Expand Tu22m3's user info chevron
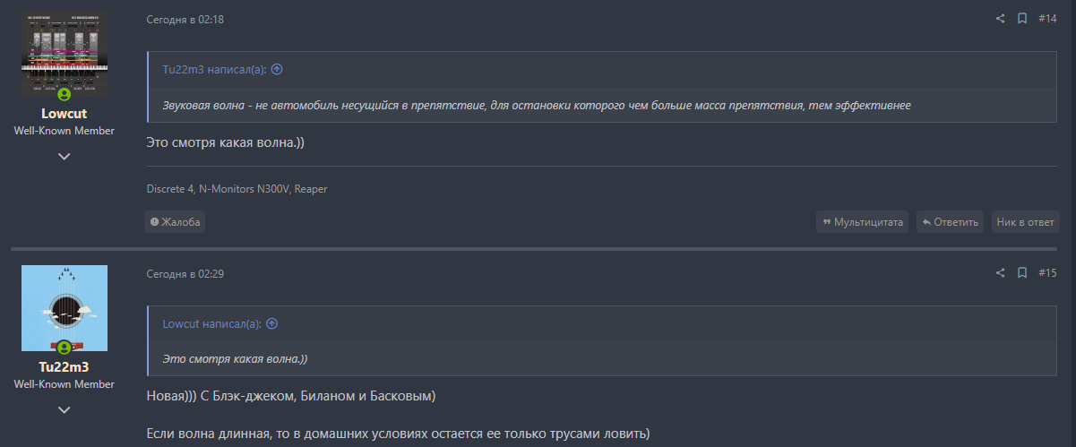This screenshot has width=1076, height=447. [64, 410]
